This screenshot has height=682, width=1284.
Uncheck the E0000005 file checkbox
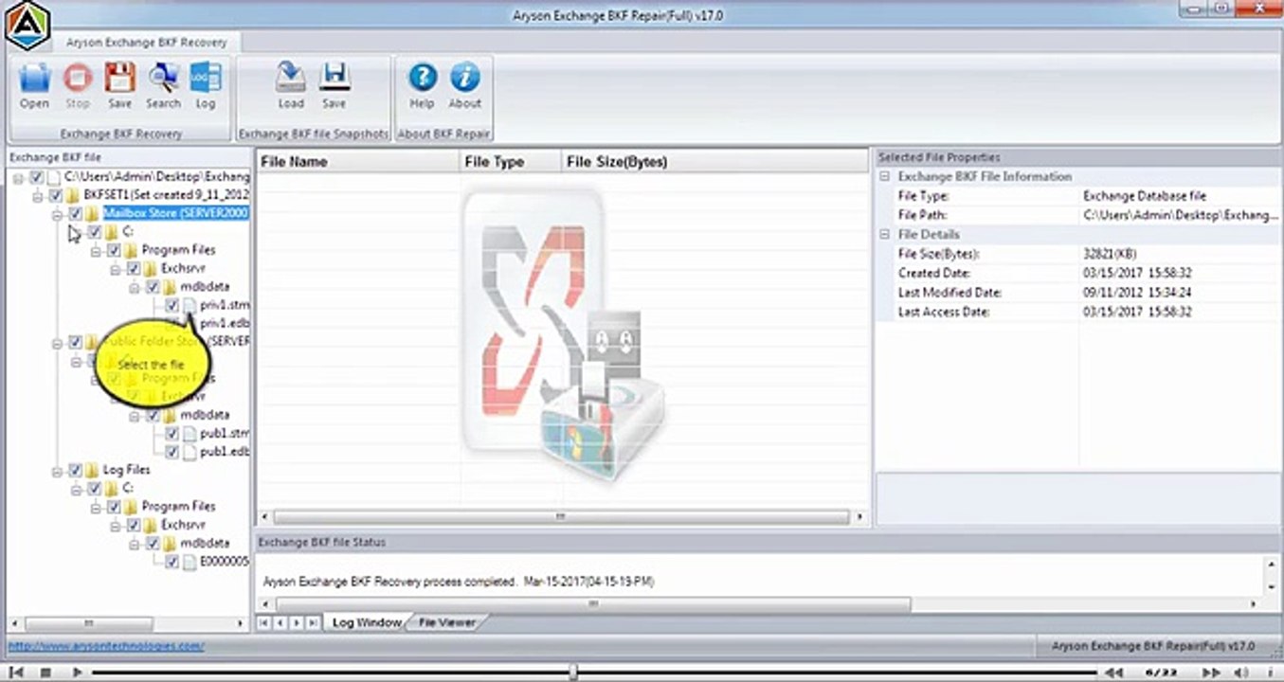click(x=172, y=562)
